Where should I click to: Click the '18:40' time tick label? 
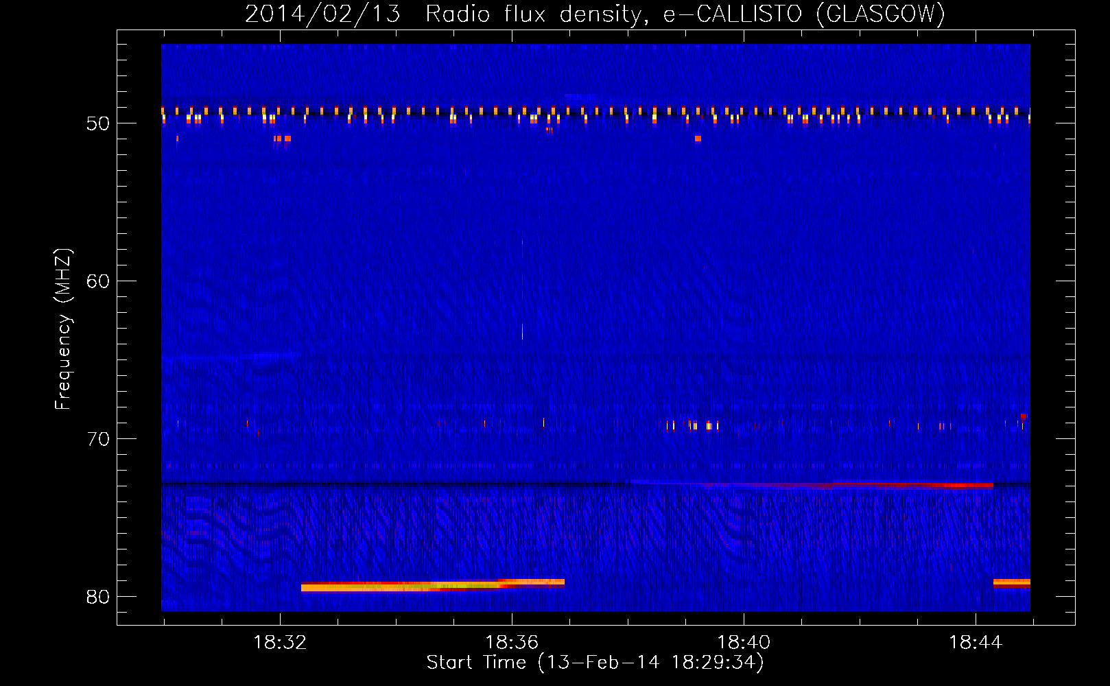tap(744, 643)
